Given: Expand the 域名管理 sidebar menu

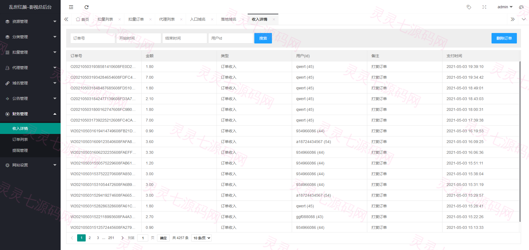Looking at the screenshot, I should point(30,83).
